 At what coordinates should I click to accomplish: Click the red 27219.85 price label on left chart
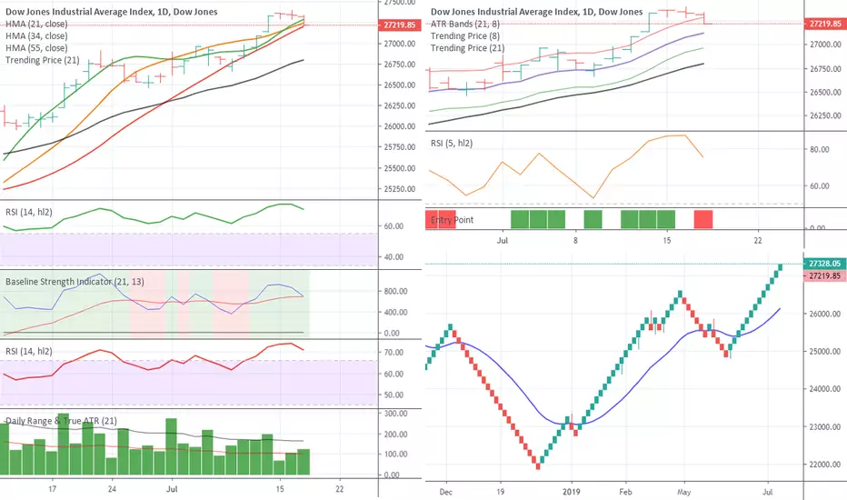399,25
